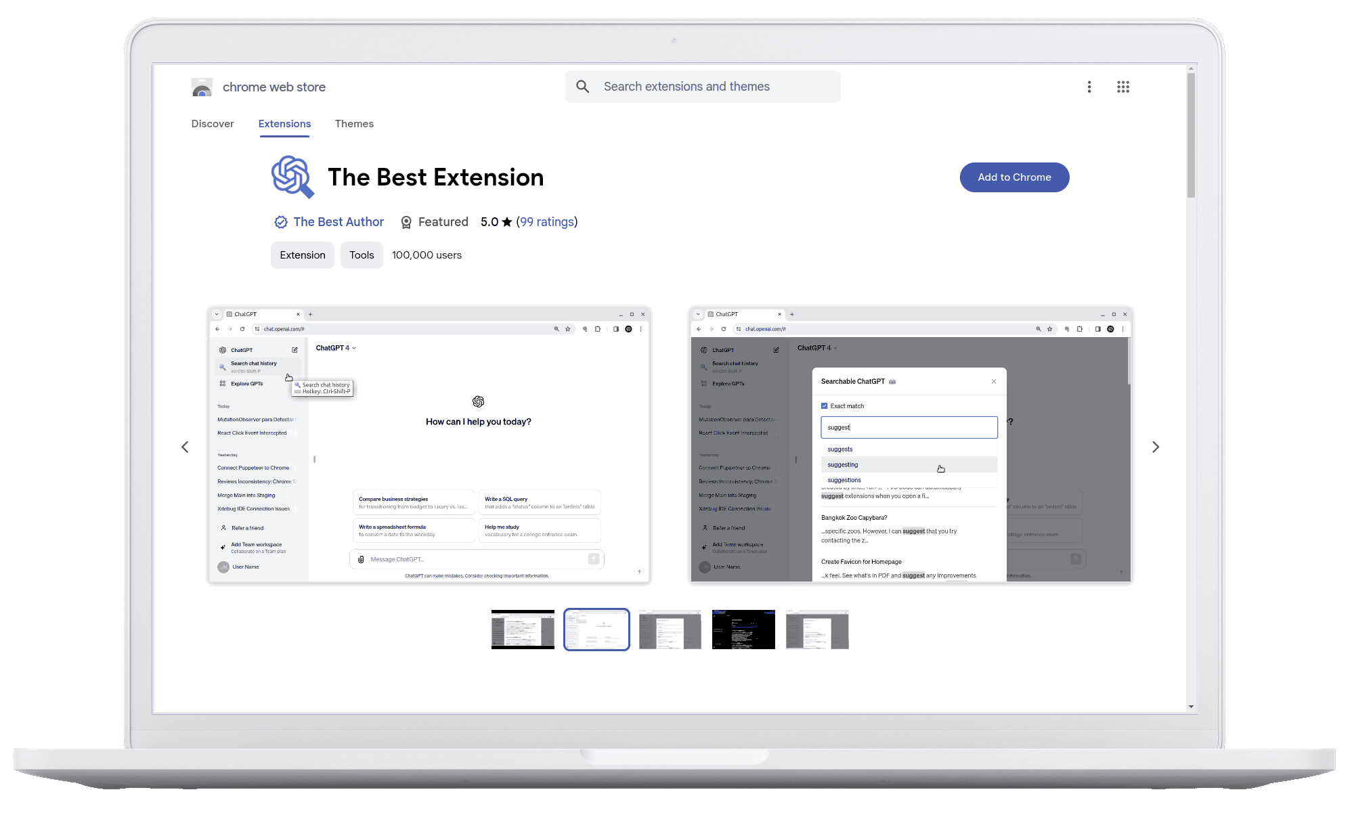Click the Chrome Web Store logo icon
Viewport: 1354px width, 813px height.
[x=202, y=87]
